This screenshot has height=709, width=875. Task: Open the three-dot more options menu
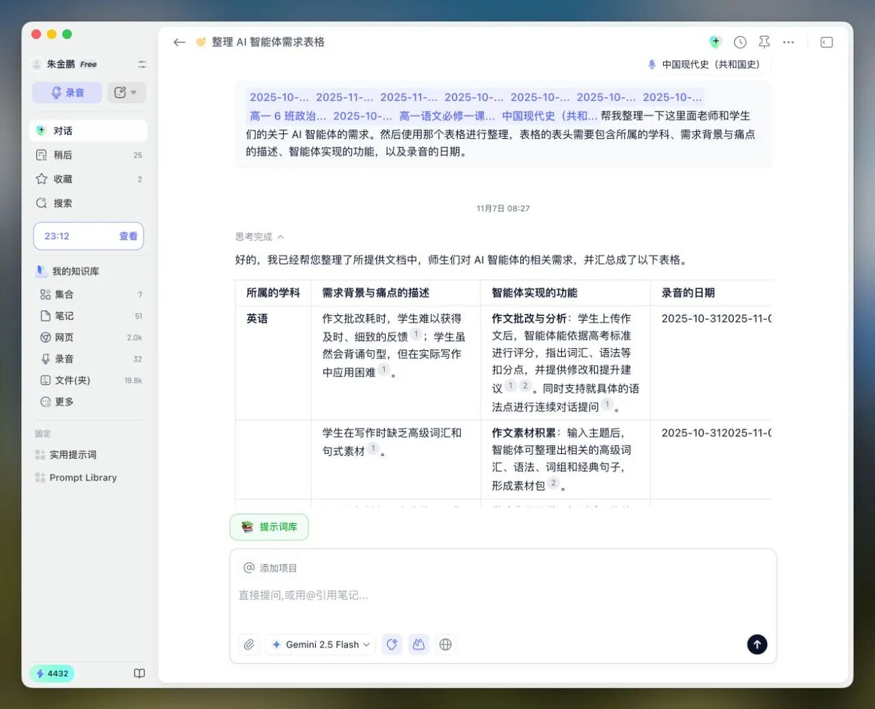[788, 42]
